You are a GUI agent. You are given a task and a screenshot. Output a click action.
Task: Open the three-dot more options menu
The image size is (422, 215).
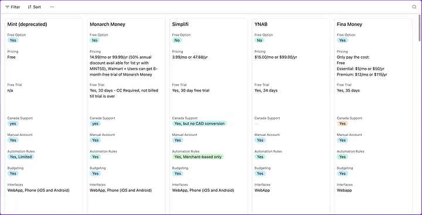(52, 7)
